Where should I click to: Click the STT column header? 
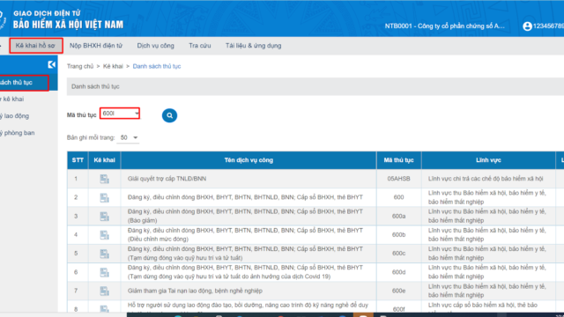coord(78,160)
